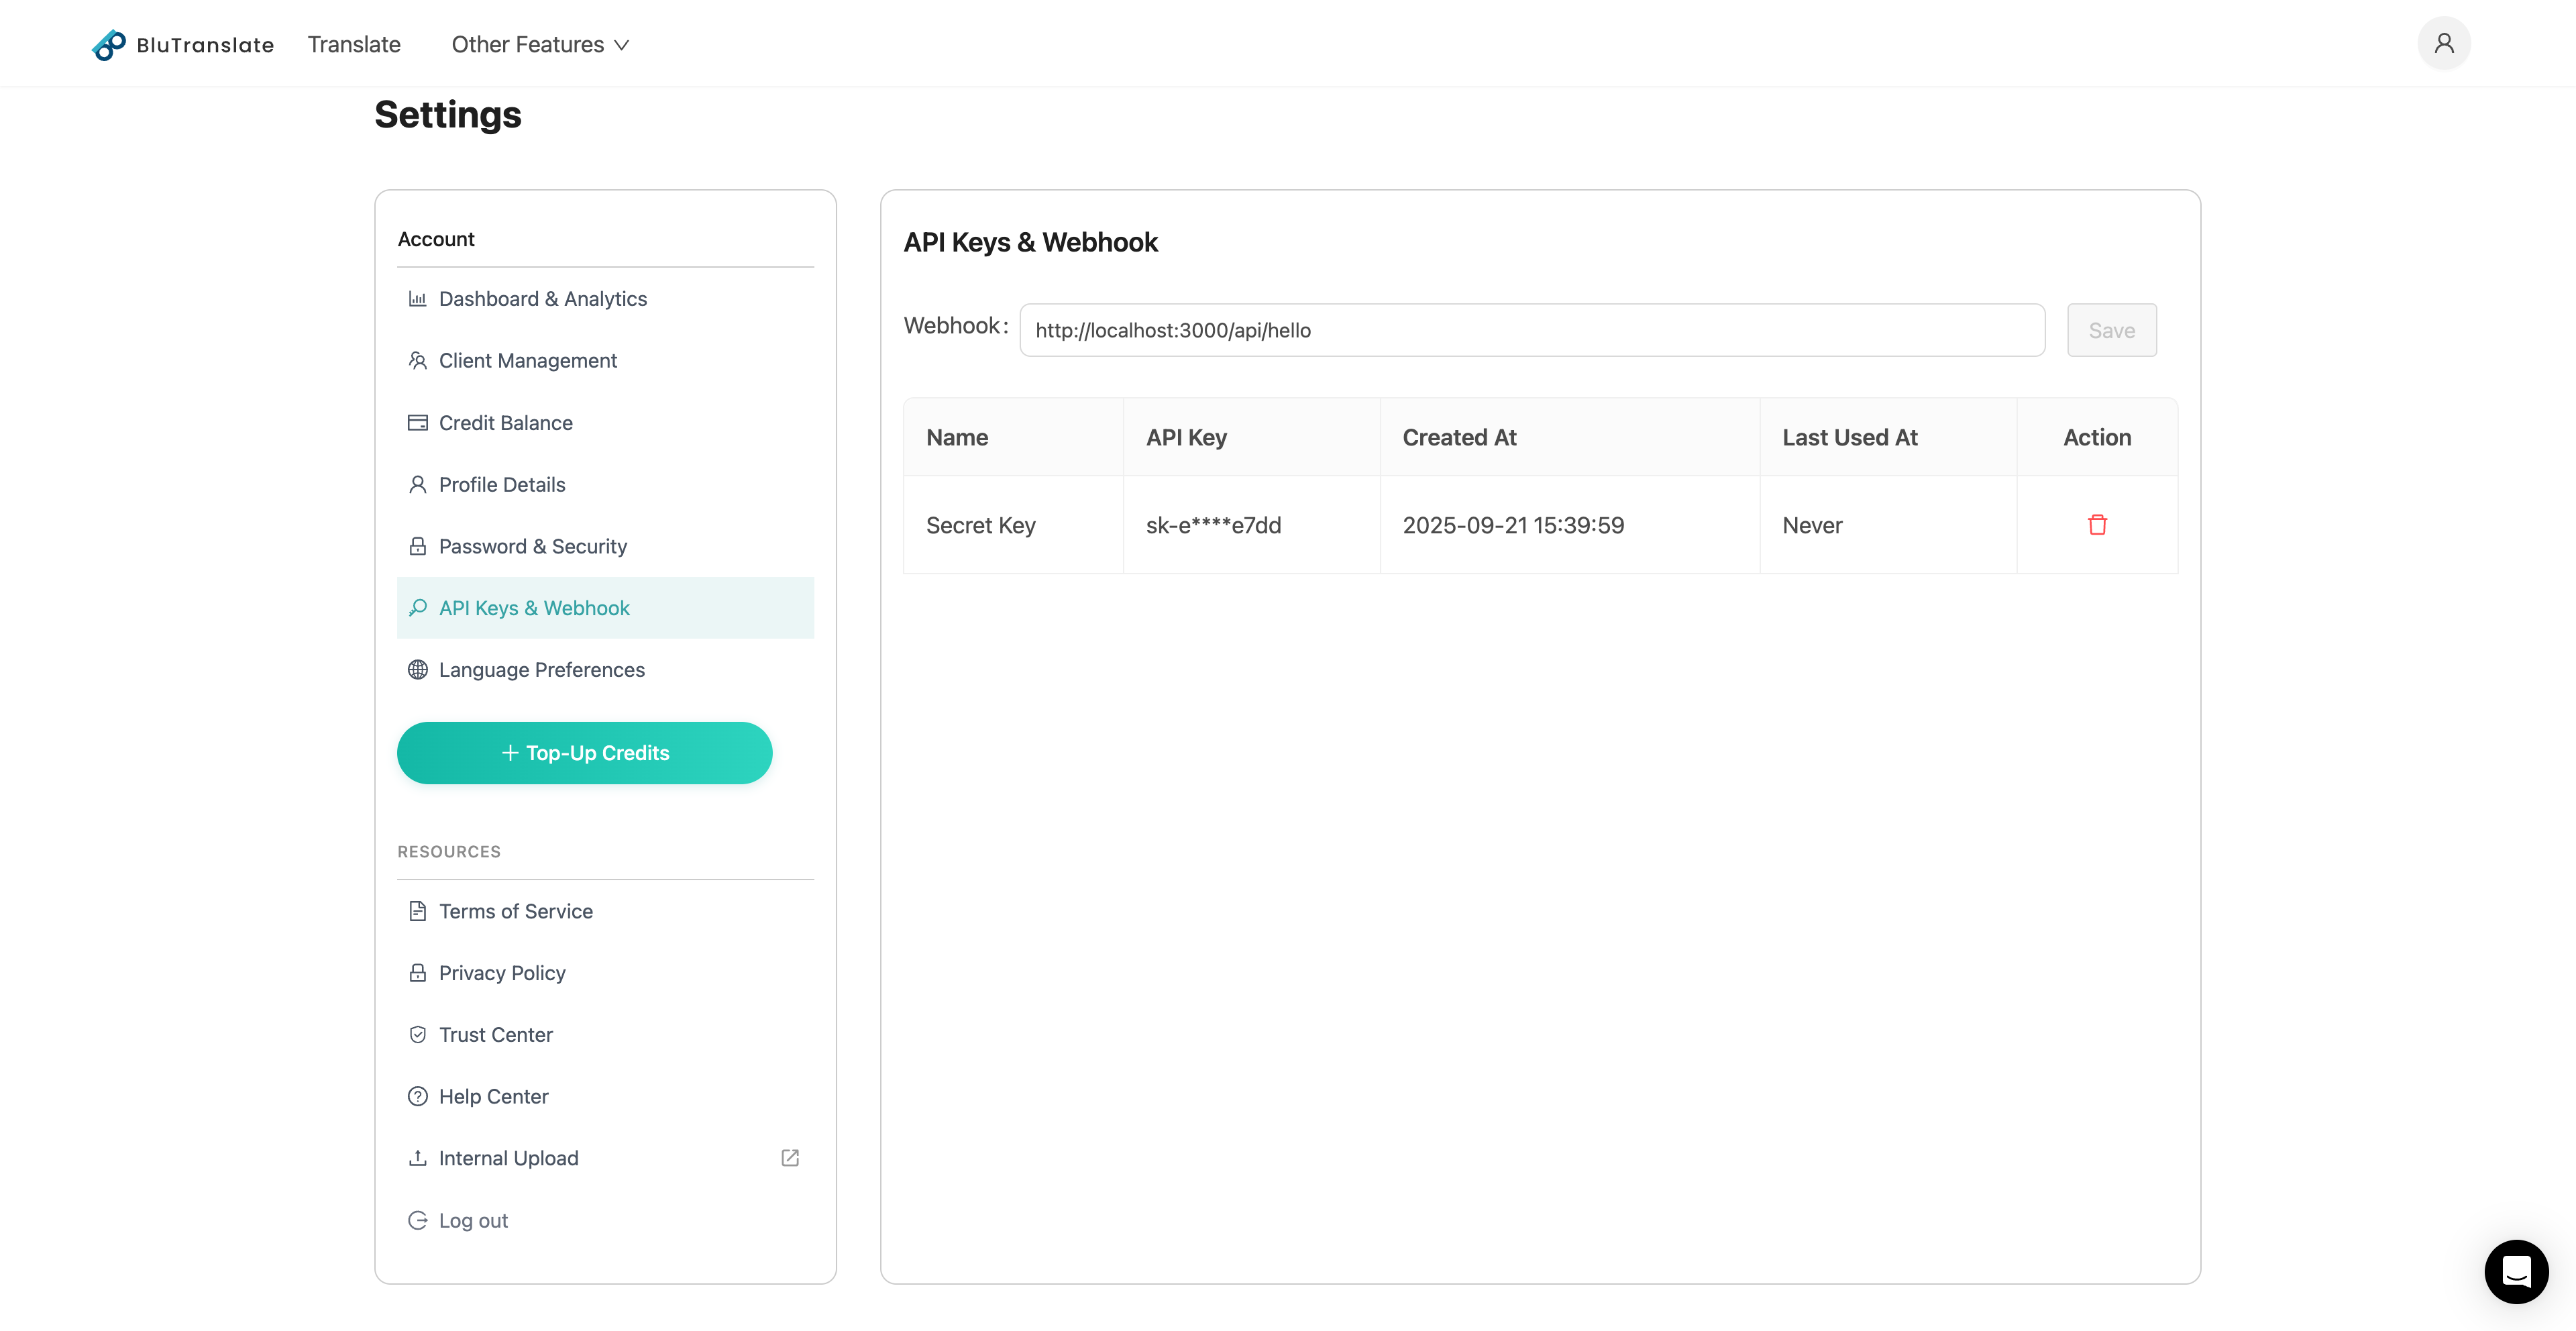This screenshot has height=1331, width=2576.
Task: Click the Password & Security lock icon
Action: (x=418, y=546)
